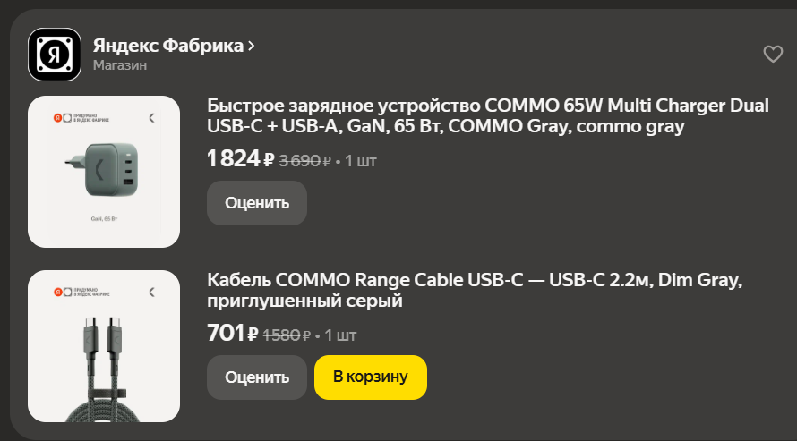Click the Магазин label under store name
This screenshot has width=797, height=441.
point(120,65)
